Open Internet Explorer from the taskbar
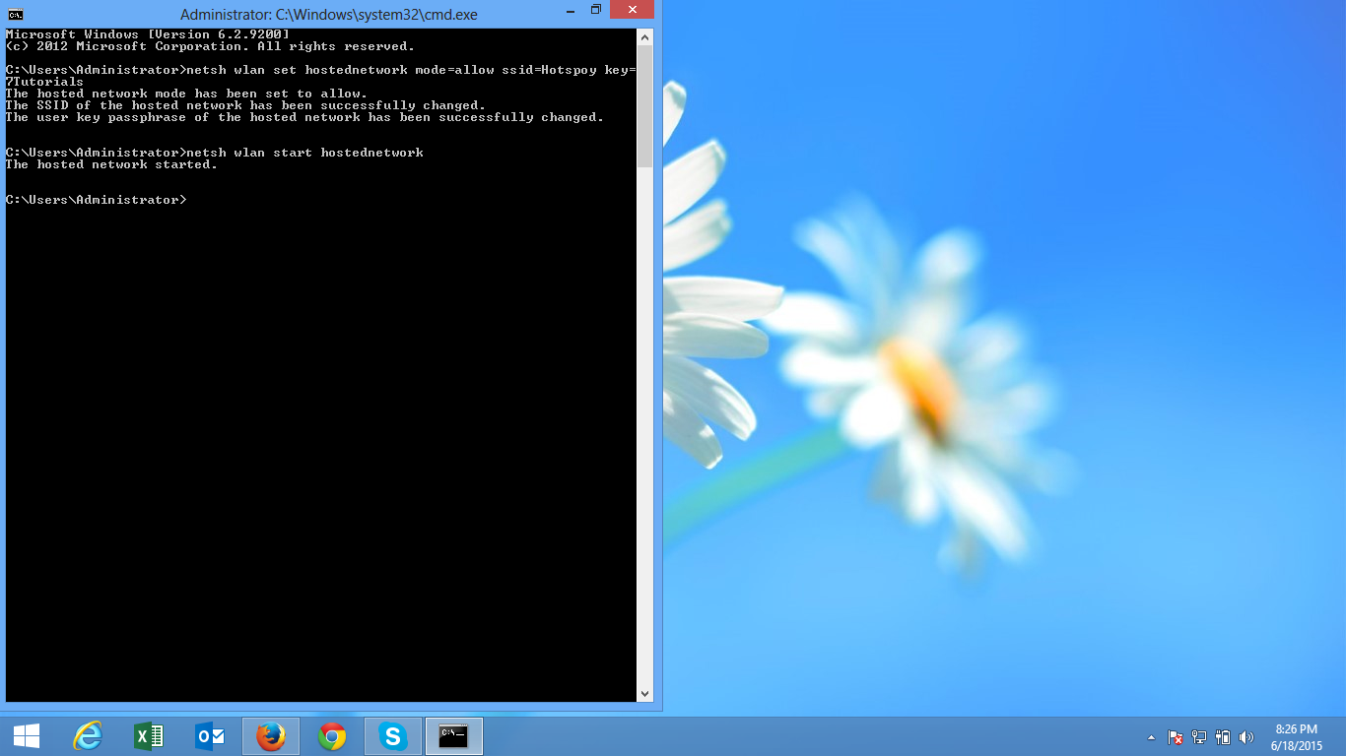The width and height of the screenshot is (1346, 756). point(88,736)
